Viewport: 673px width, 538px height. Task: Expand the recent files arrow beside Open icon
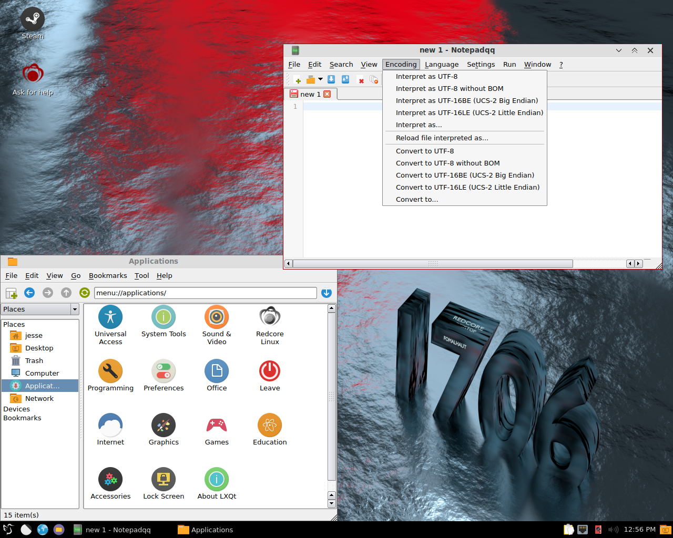pyautogui.click(x=320, y=80)
